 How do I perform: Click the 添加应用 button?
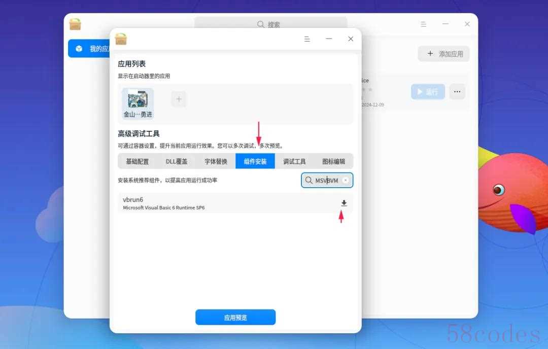tap(444, 54)
